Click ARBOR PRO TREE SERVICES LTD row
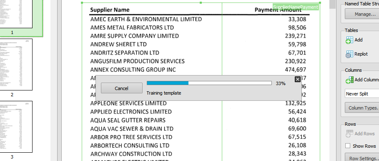 pos(131,137)
